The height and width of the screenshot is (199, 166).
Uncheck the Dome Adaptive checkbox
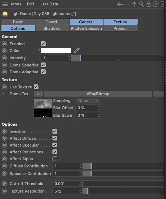pos(43,72)
